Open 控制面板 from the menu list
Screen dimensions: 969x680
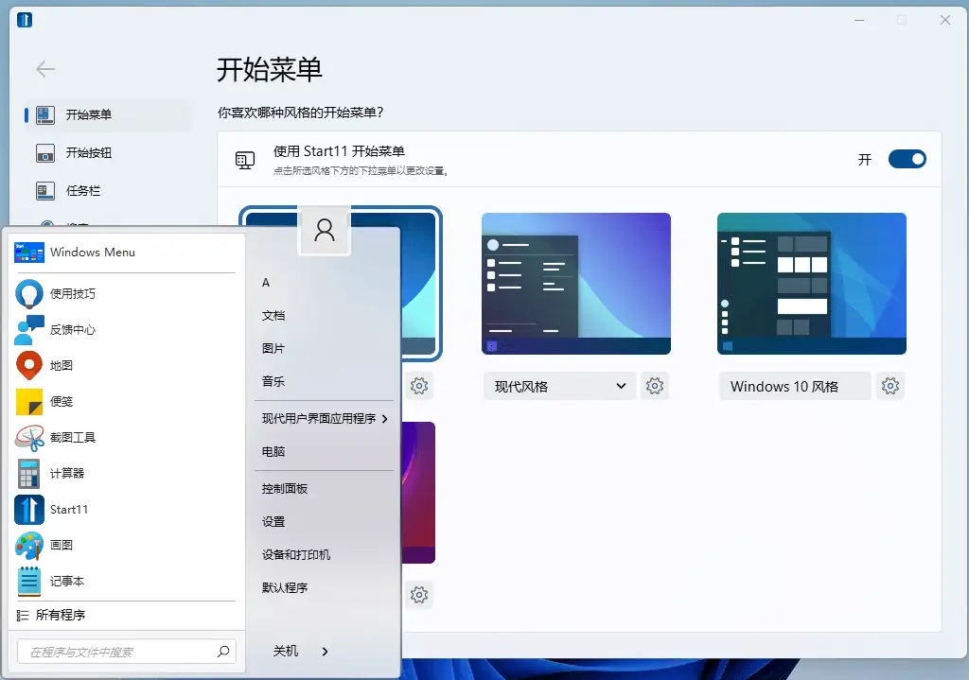coord(284,488)
